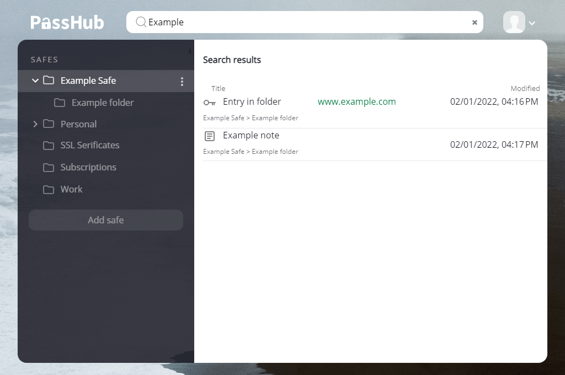Click the PassHub logo

click(x=67, y=22)
